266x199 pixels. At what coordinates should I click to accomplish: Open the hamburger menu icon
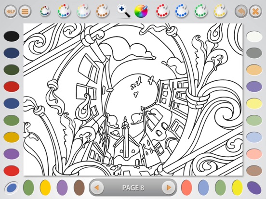[x=25, y=12]
